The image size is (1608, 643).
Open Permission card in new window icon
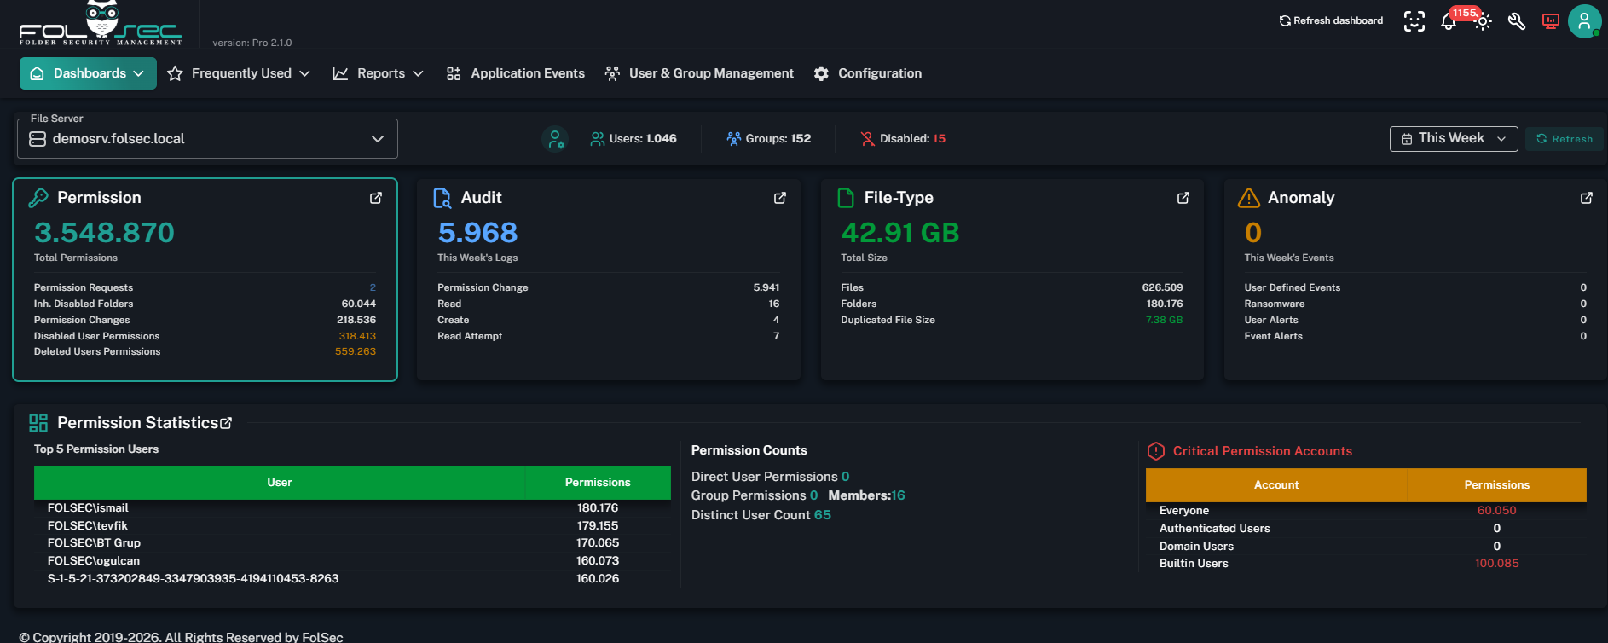pos(376,198)
